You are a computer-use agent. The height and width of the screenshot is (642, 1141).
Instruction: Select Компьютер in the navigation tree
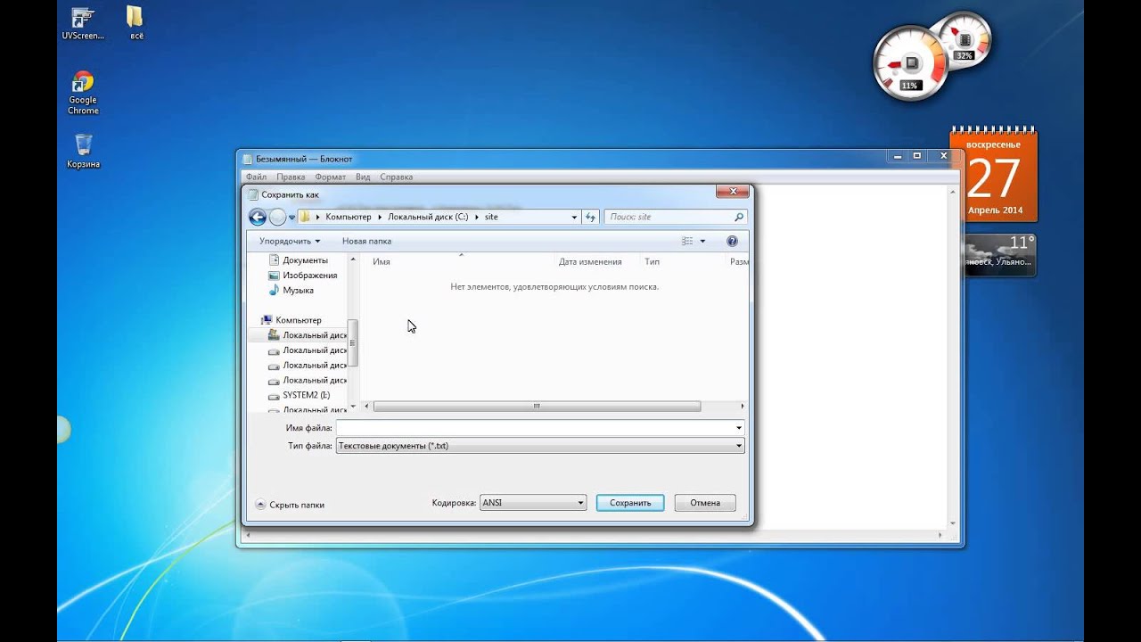tap(298, 320)
